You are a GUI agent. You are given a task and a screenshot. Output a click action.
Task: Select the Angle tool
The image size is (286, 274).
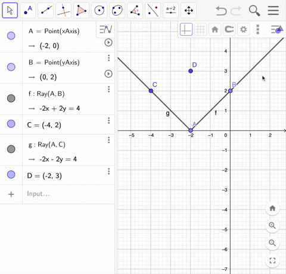click(x=135, y=10)
